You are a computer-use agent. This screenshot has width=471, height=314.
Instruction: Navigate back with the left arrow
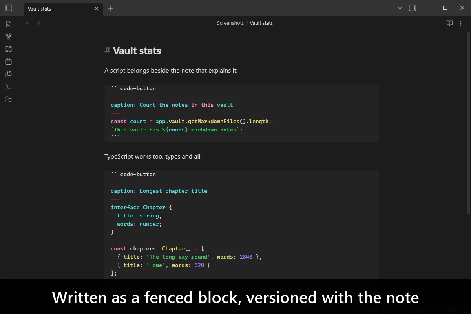click(27, 23)
